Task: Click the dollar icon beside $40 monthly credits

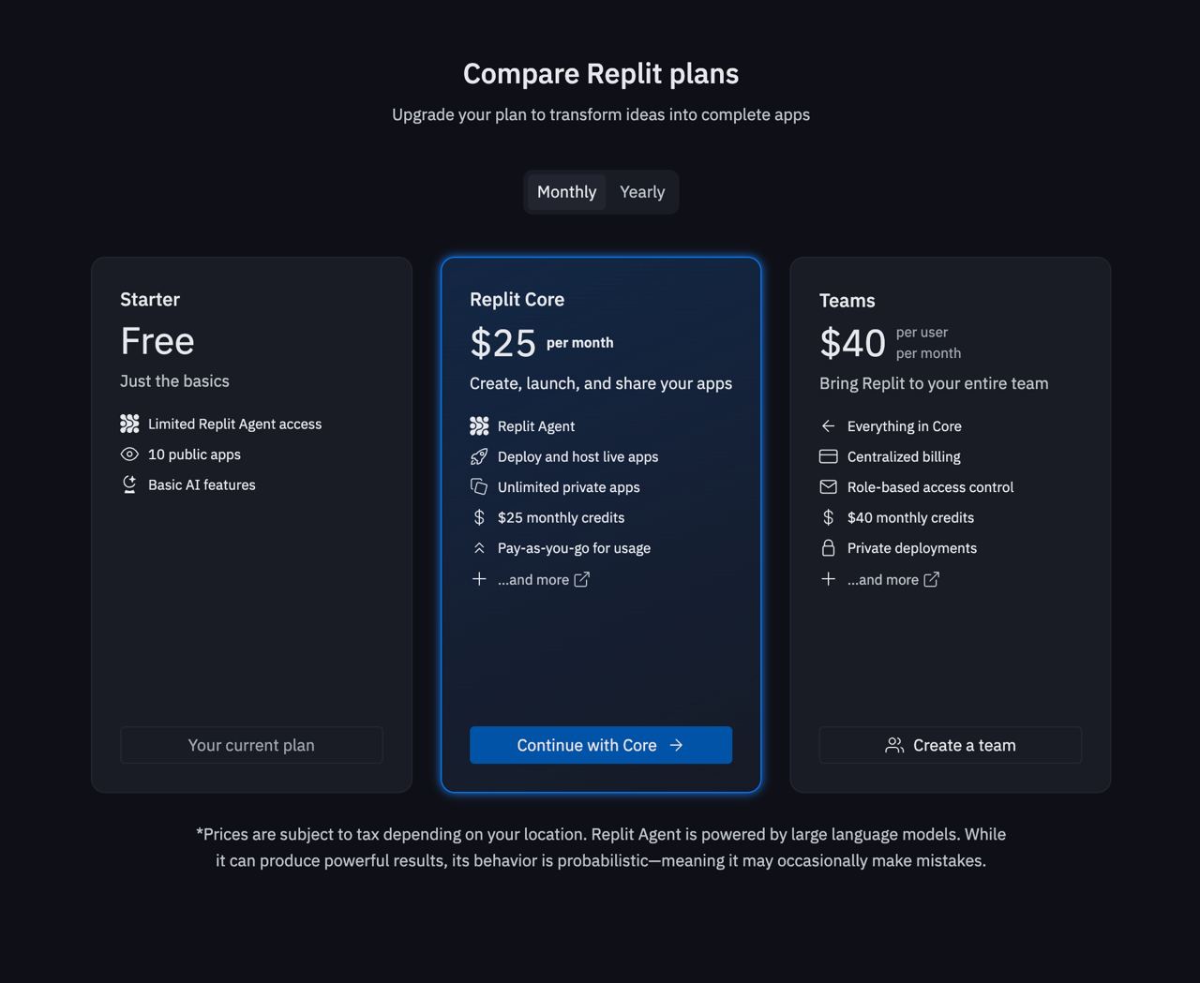Action: click(x=829, y=517)
